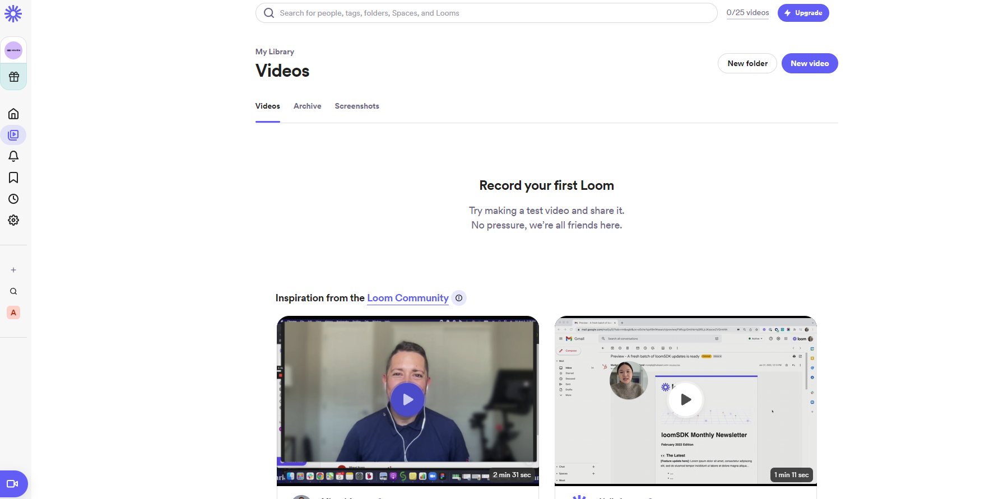Viewport: 1008px width, 499px height.
Task: Open the workspace avatar switcher
Action: (x=13, y=50)
